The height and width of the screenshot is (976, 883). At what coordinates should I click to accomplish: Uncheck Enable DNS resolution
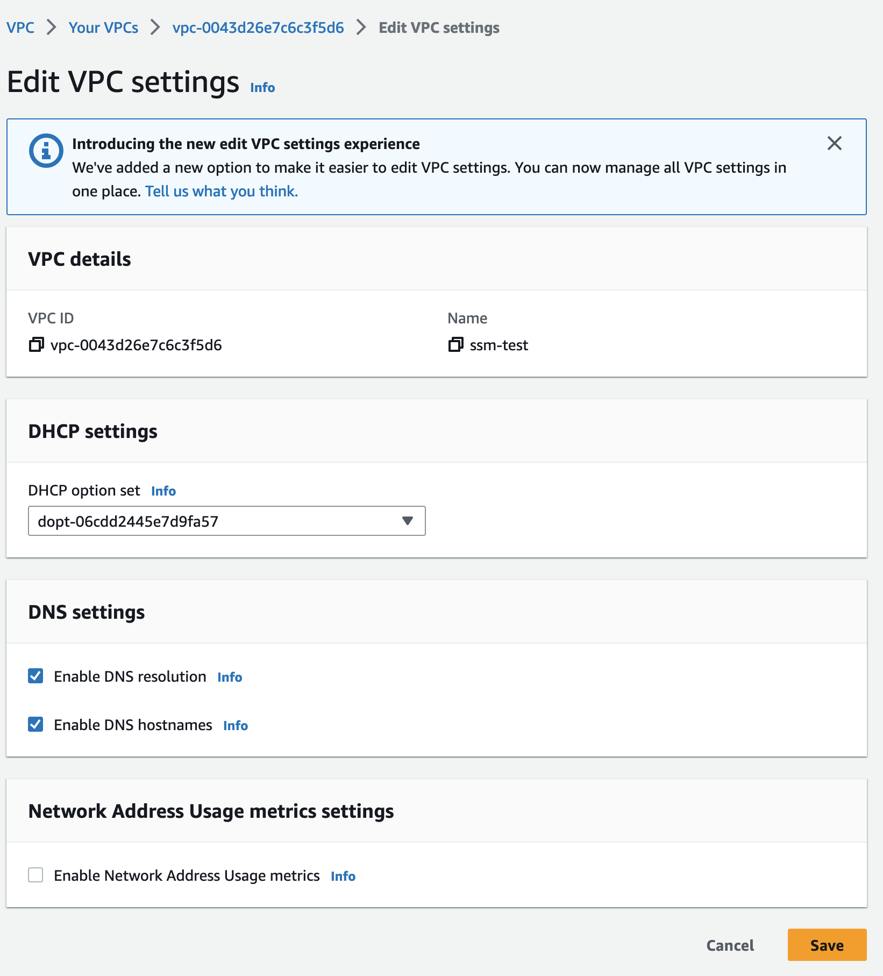pos(36,676)
